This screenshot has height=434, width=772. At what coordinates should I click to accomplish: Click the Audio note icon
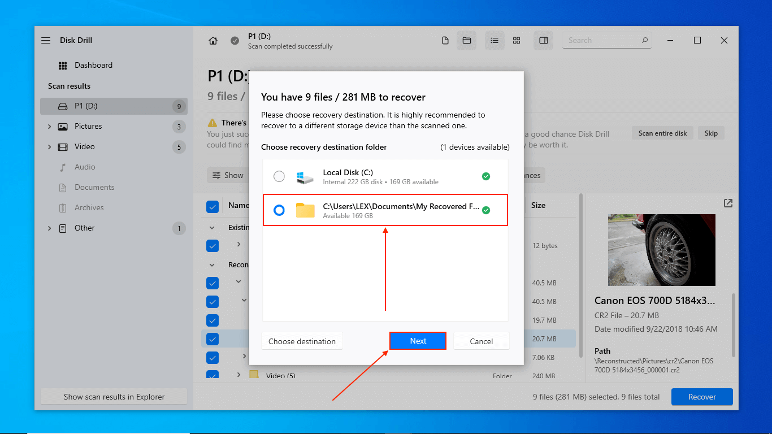coord(63,167)
